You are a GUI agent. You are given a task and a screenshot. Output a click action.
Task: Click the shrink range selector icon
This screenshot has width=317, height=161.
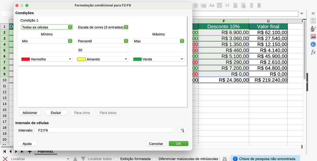point(182,130)
